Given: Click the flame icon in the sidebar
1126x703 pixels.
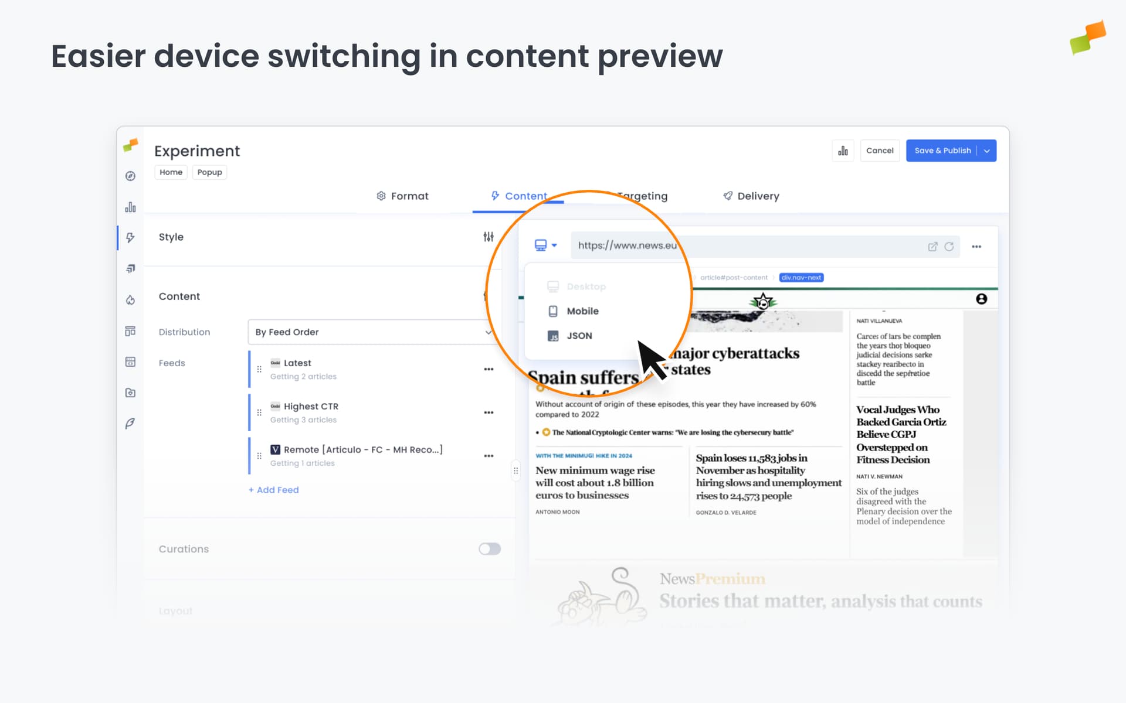Looking at the screenshot, I should (x=130, y=299).
